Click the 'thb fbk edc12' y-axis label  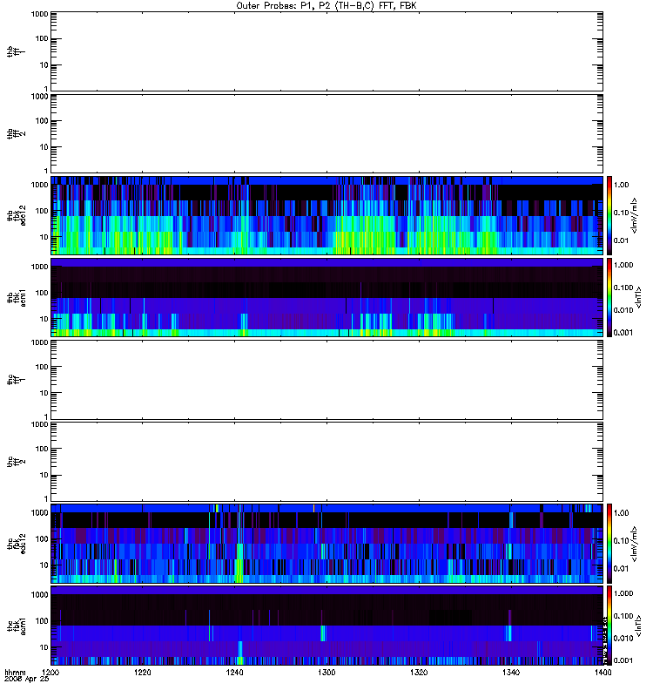[x=16, y=215]
